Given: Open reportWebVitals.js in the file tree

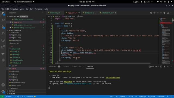Looking at the screenshot, I should pyautogui.click(x=18, y=82).
